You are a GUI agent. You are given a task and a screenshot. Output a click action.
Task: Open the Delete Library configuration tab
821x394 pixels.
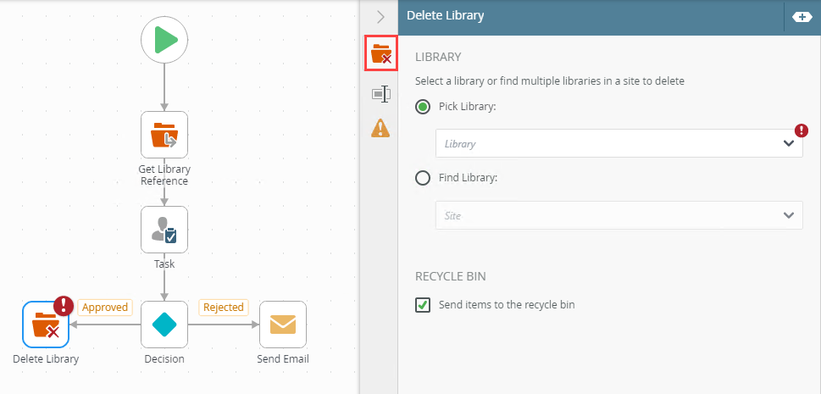[380, 53]
